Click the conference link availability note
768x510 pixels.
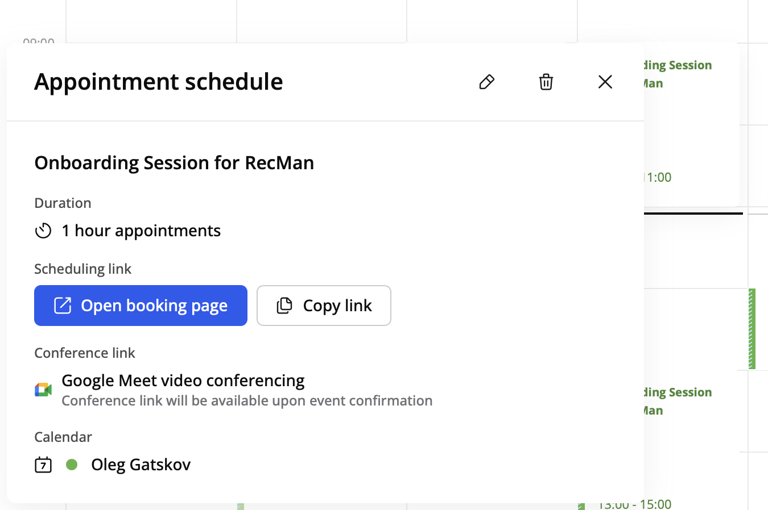coord(247,401)
